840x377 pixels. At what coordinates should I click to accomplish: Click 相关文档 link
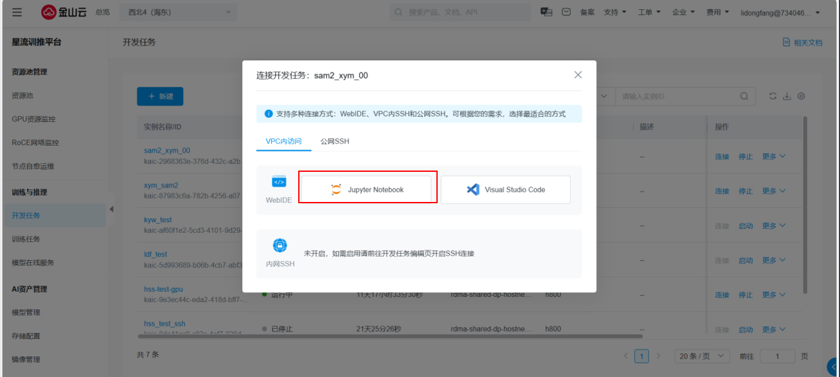pos(808,42)
